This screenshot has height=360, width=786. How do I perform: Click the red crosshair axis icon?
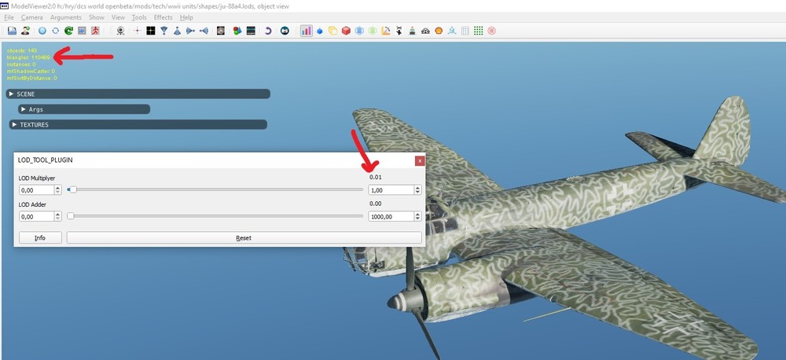(137, 31)
